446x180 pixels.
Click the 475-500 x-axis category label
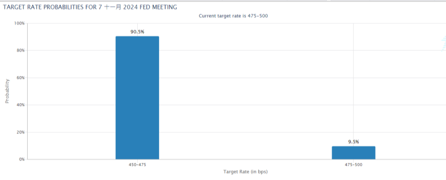pos(354,165)
